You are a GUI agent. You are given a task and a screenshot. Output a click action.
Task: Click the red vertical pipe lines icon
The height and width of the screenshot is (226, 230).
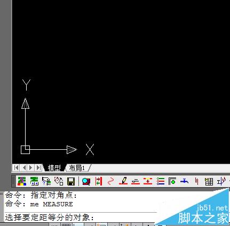coord(196,181)
